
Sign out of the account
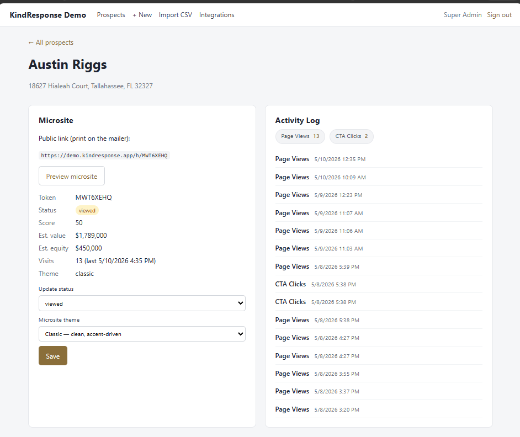click(x=499, y=15)
